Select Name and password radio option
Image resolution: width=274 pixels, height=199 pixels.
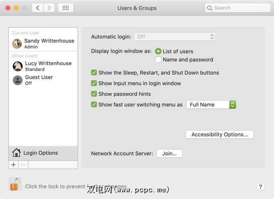click(158, 60)
